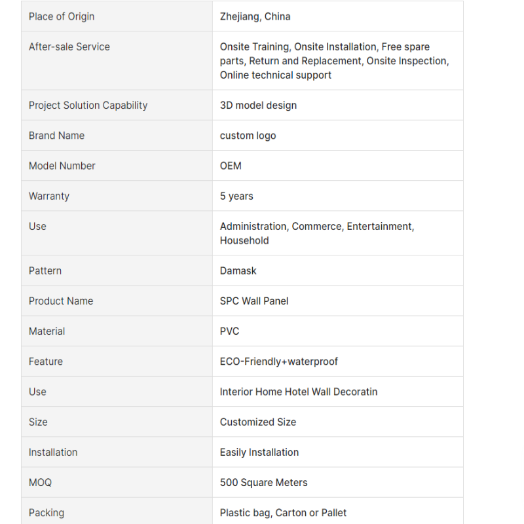Click the Place of Origin label
The width and height of the screenshot is (524, 524).
click(x=62, y=16)
